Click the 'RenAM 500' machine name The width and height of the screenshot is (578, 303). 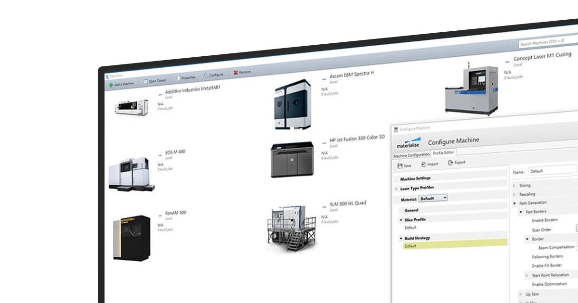click(x=175, y=213)
